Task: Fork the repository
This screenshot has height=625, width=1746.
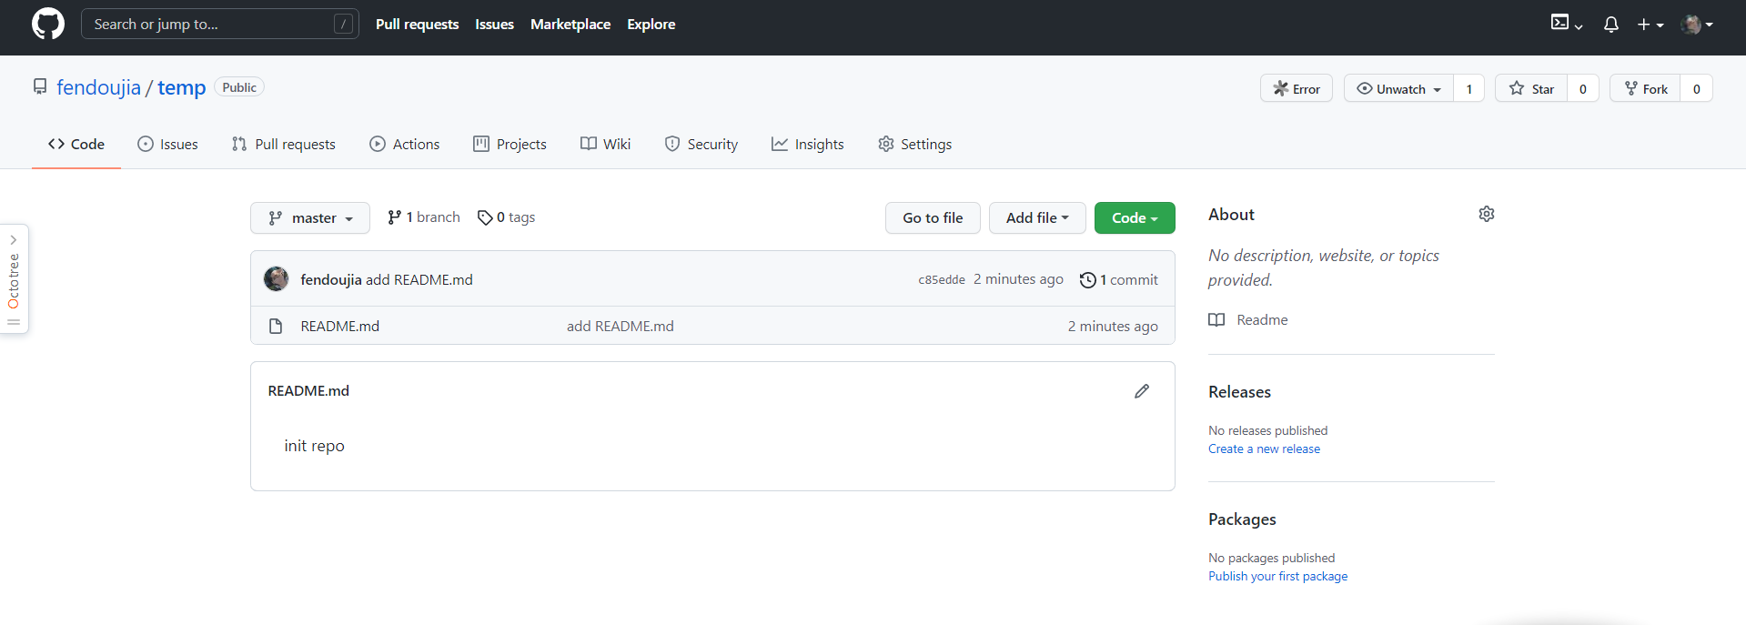Action: pos(1645,88)
